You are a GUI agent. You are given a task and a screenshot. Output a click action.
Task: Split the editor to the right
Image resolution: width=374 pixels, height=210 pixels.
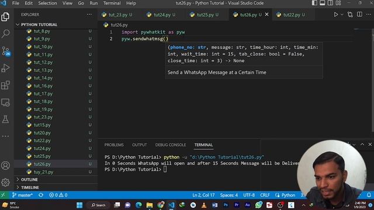coord(359,15)
